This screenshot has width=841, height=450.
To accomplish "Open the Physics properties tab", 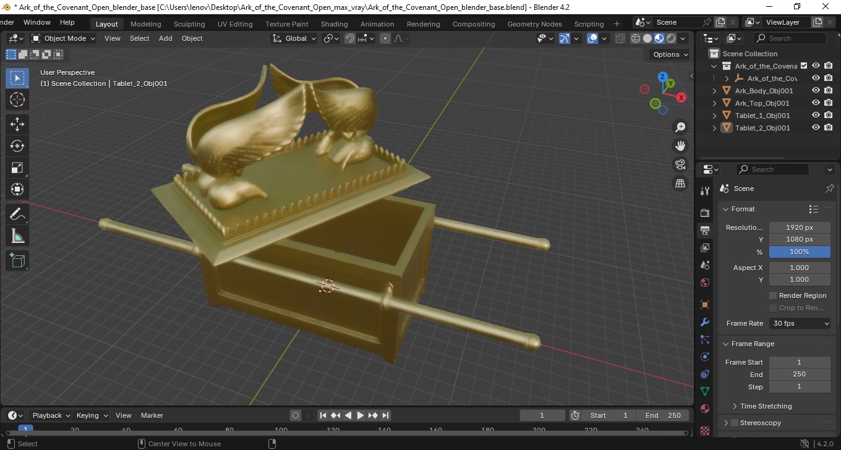I will pyautogui.click(x=704, y=357).
